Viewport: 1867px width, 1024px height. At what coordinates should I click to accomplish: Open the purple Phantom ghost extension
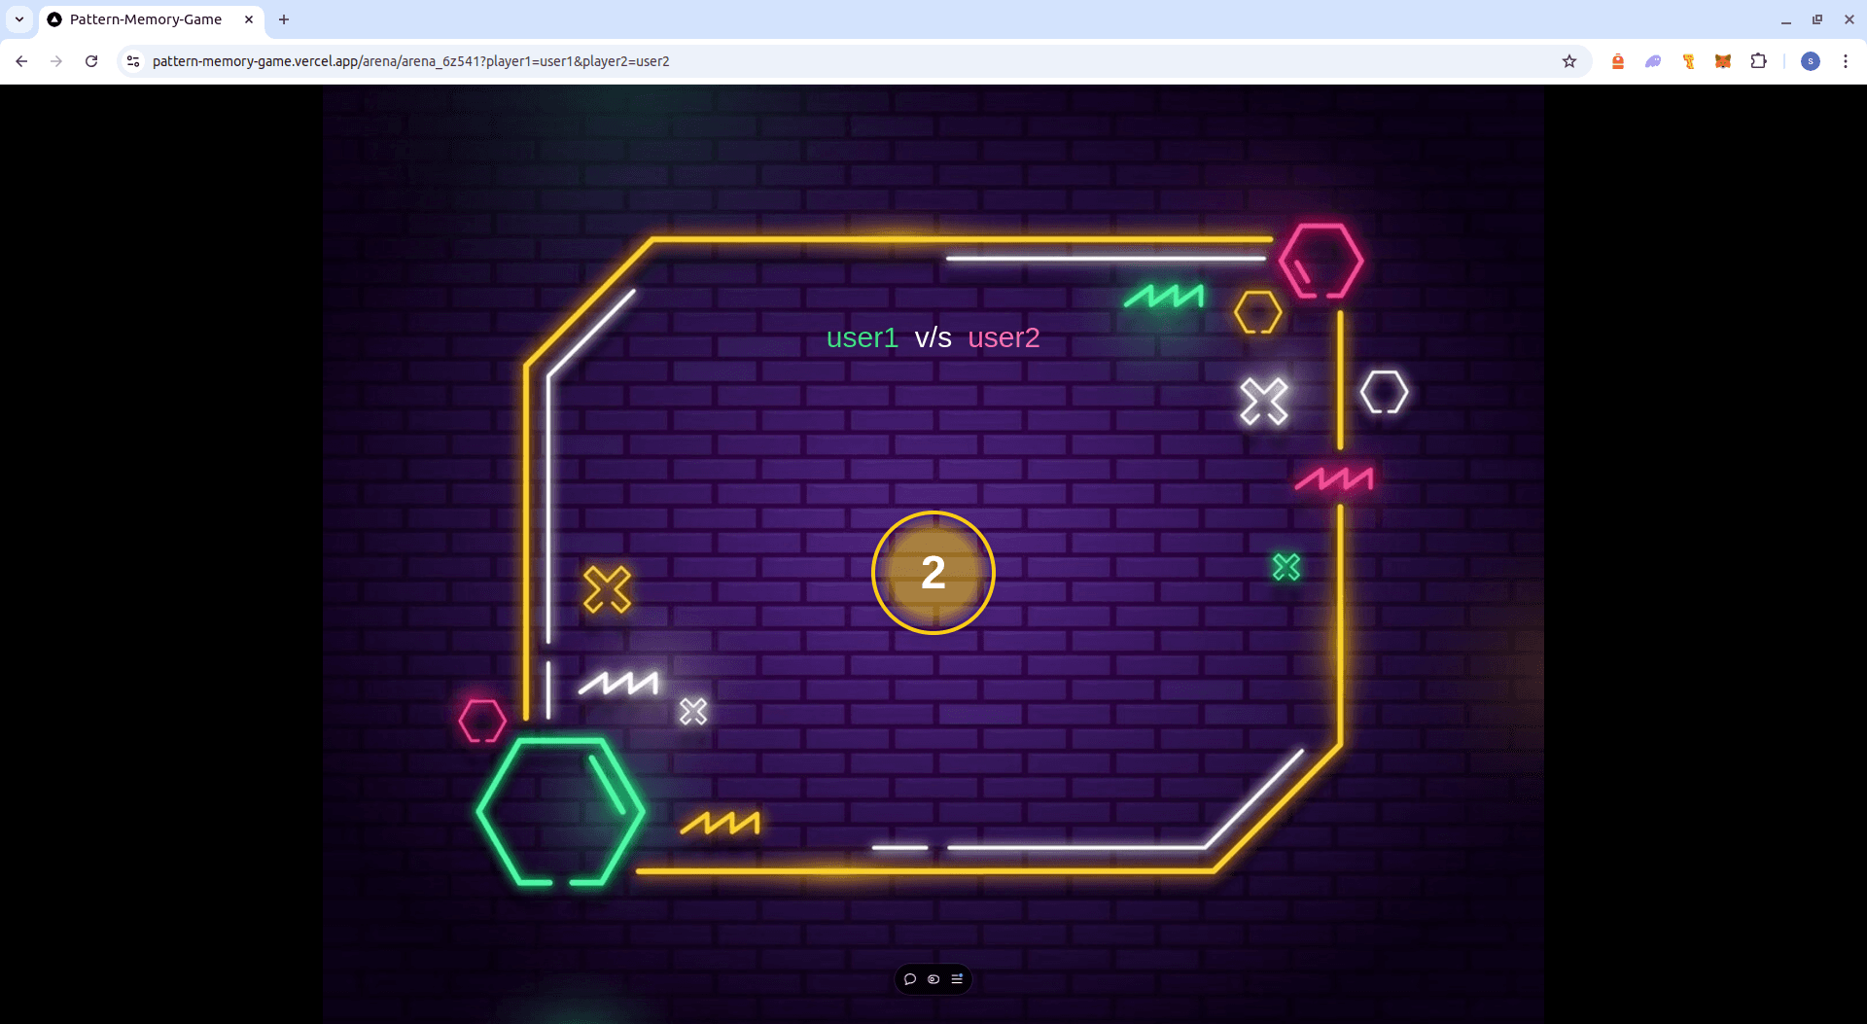click(x=1653, y=61)
